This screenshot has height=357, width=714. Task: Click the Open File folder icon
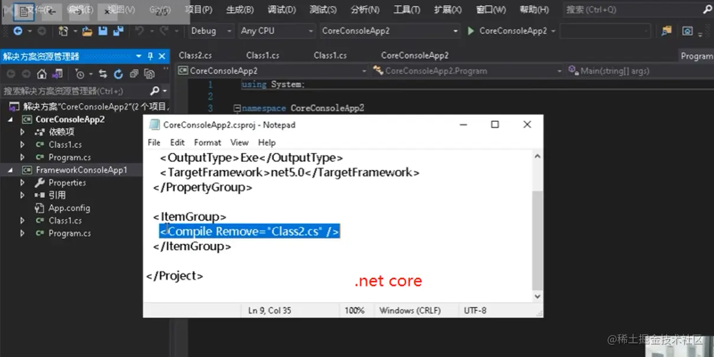[87, 31]
